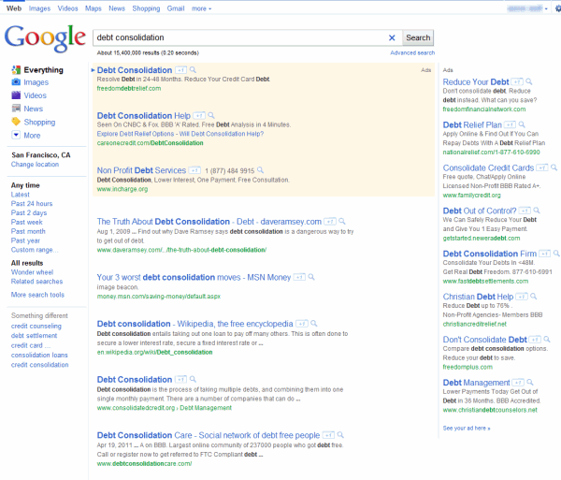This screenshot has height=480, width=561.
Task: Filter results to Past year
Action: pos(25,240)
